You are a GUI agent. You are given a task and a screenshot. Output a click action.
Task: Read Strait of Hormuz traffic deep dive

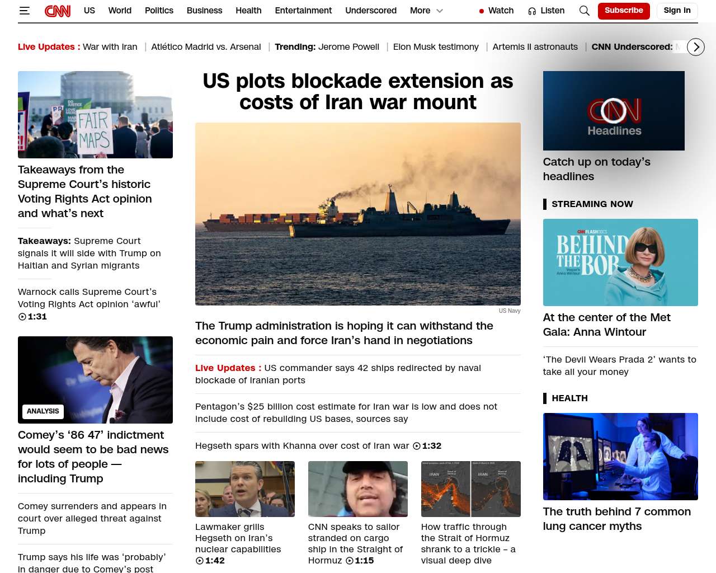(468, 544)
